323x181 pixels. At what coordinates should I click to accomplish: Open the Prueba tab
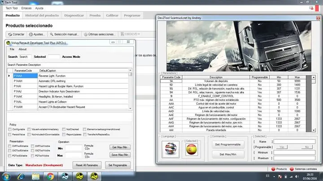pyautogui.click(x=95, y=15)
